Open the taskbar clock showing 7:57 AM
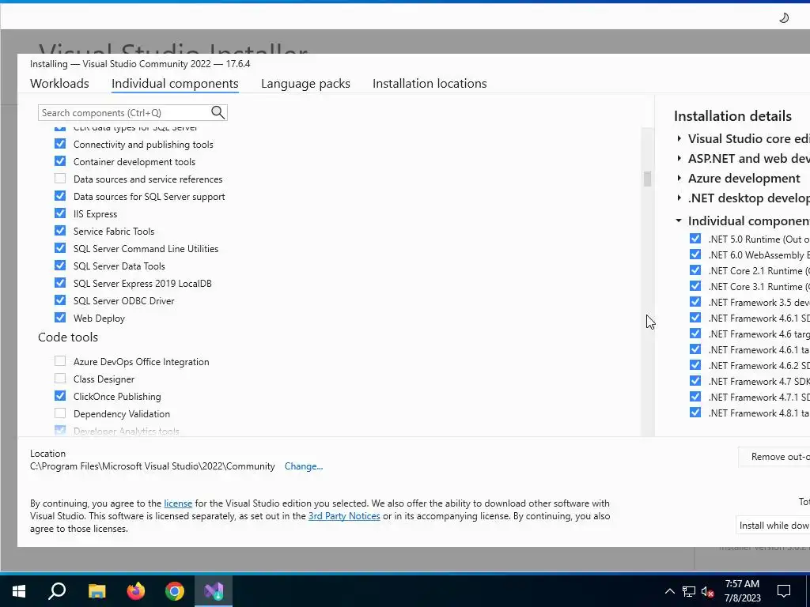The width and height of the screenshot is (810, 607). point(742,591)
